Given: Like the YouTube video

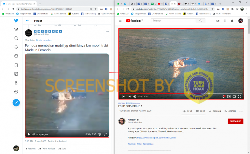Looking at the screenshot, I should coord(187,111).
